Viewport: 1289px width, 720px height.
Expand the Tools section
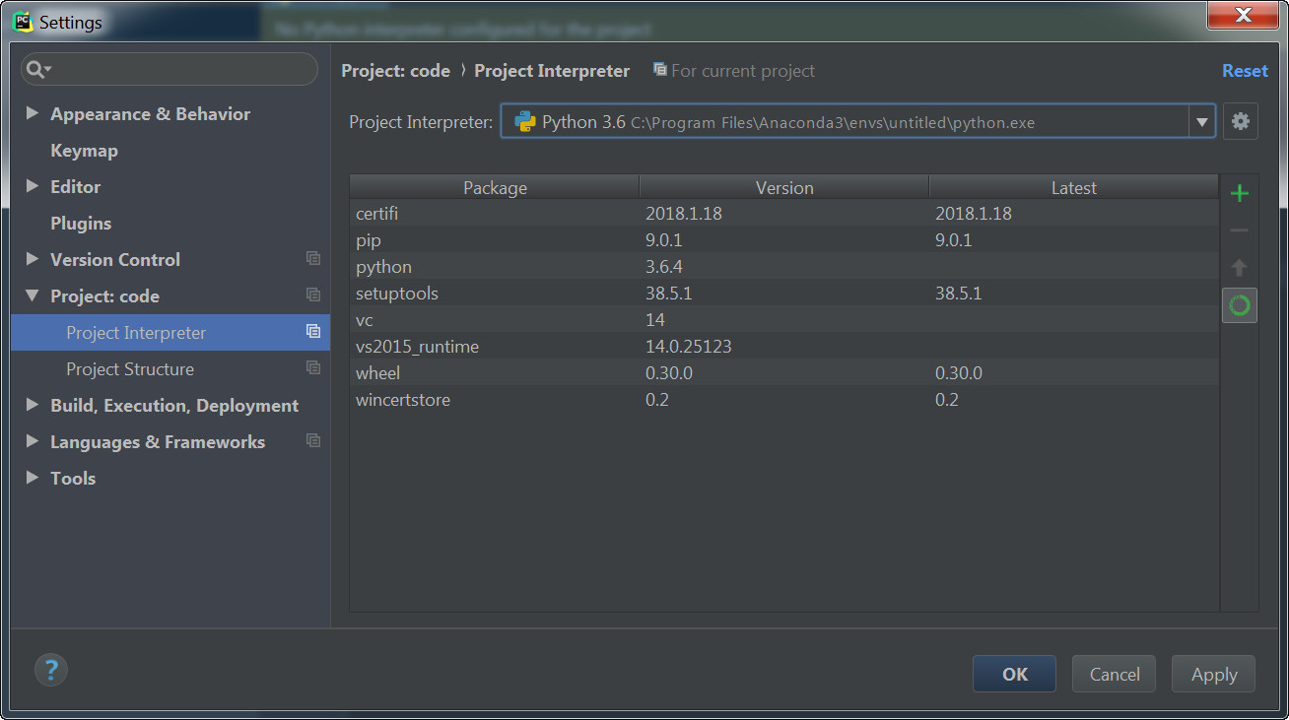[32, 478]
